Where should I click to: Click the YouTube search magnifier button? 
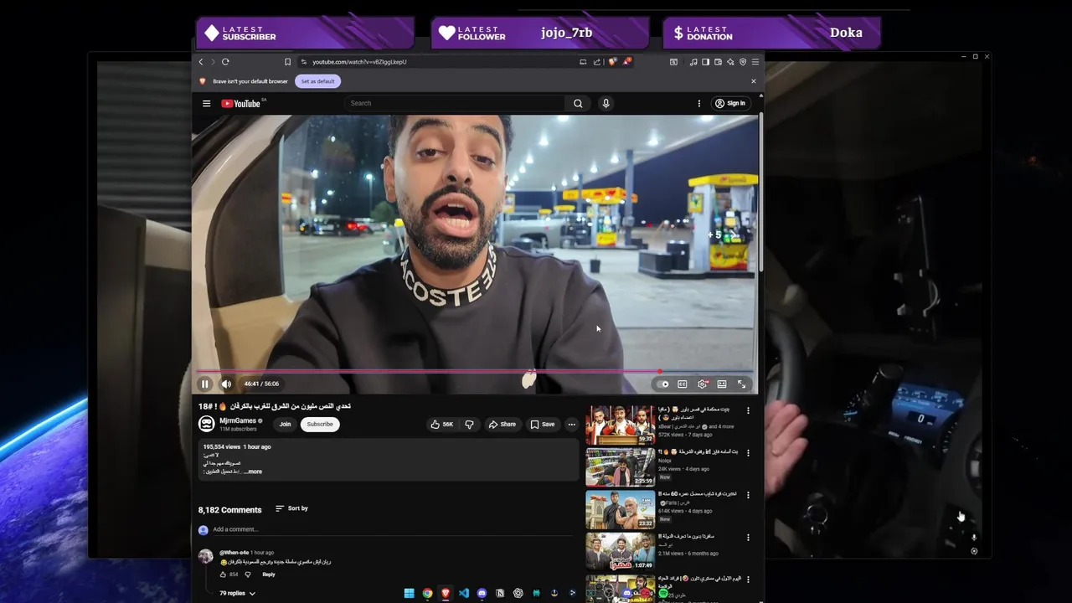pyautogui.click(x=578, y=104)
